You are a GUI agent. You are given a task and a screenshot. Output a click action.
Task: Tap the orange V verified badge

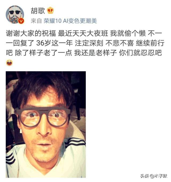click(x=21, y=21)
